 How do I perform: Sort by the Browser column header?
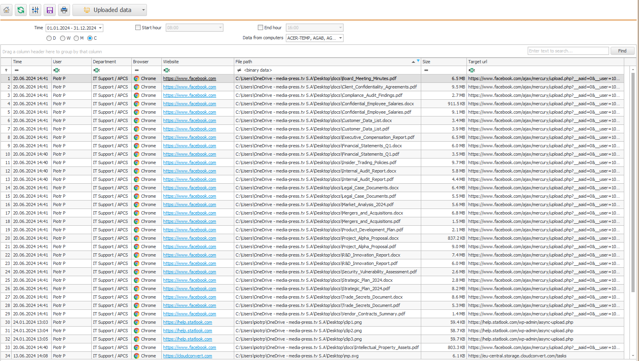147,62
